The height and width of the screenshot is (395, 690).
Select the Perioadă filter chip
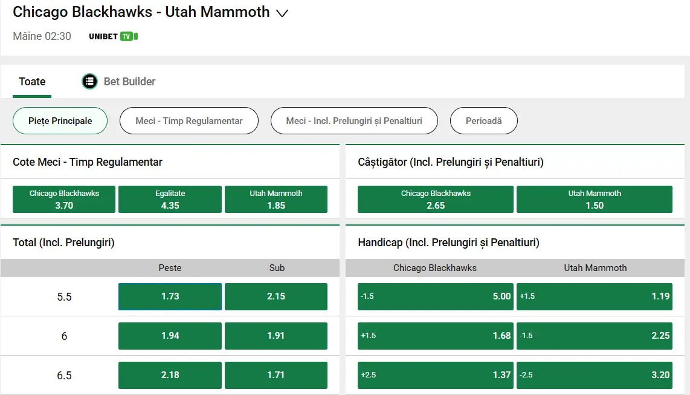pyautogui.click(x=483, y=120)
